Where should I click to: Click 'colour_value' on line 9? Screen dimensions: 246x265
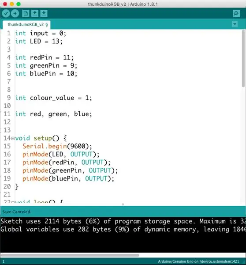52,98
